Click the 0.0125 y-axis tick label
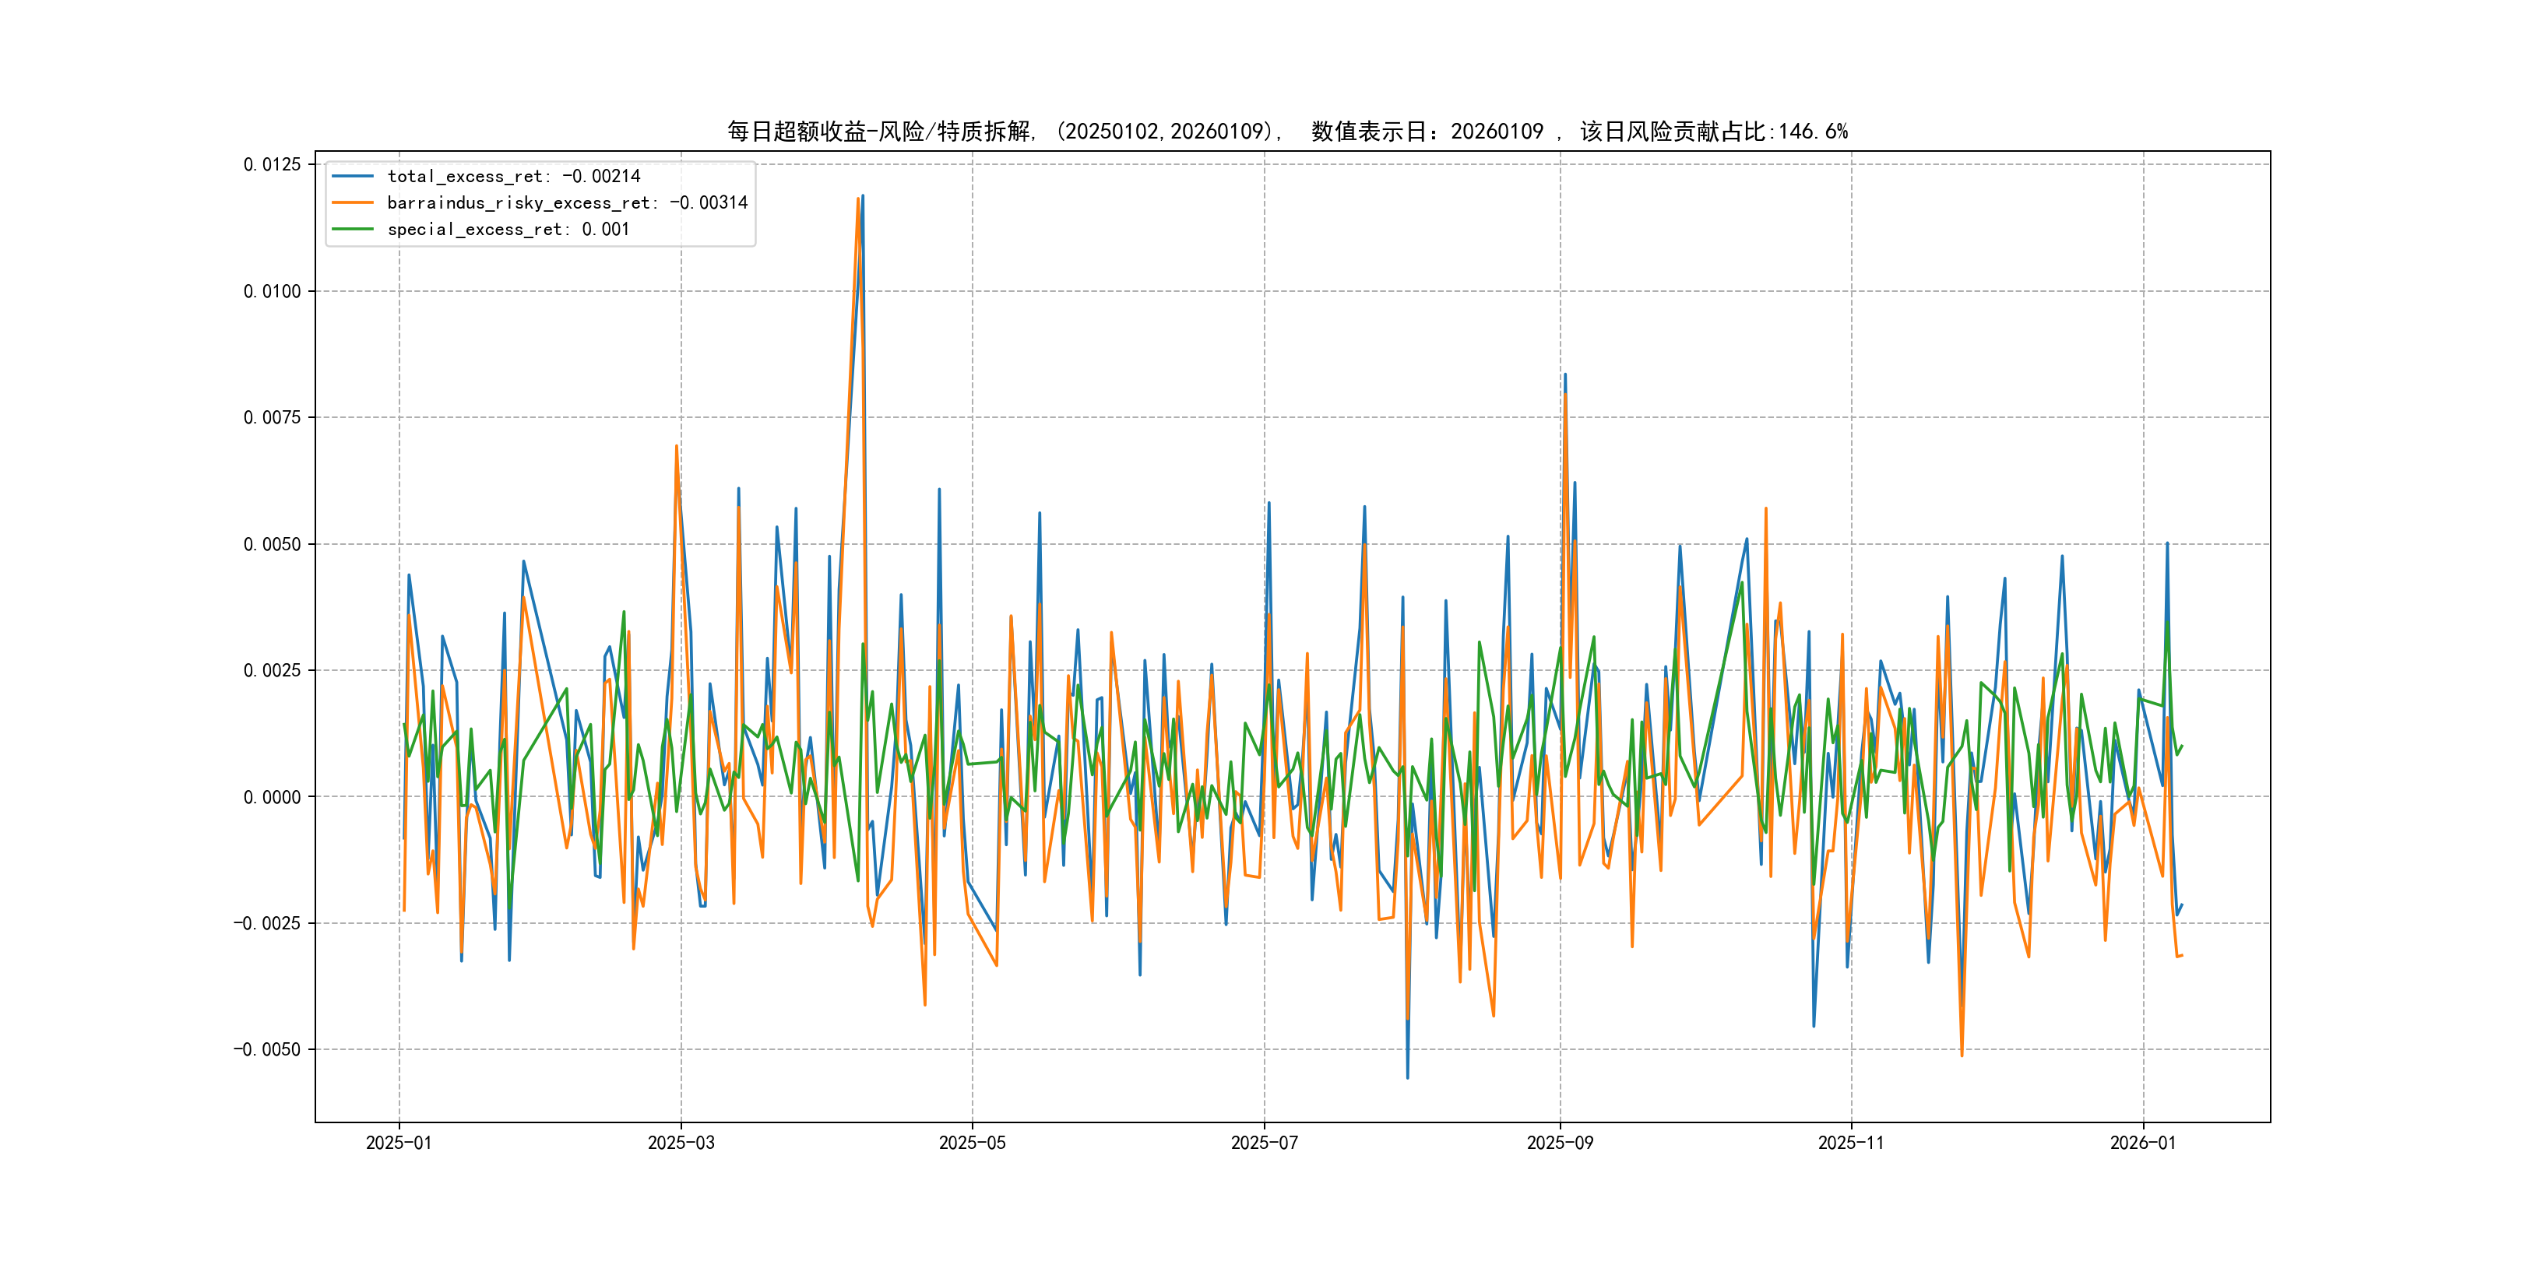2523x1261 pixels. coord(273,164)
